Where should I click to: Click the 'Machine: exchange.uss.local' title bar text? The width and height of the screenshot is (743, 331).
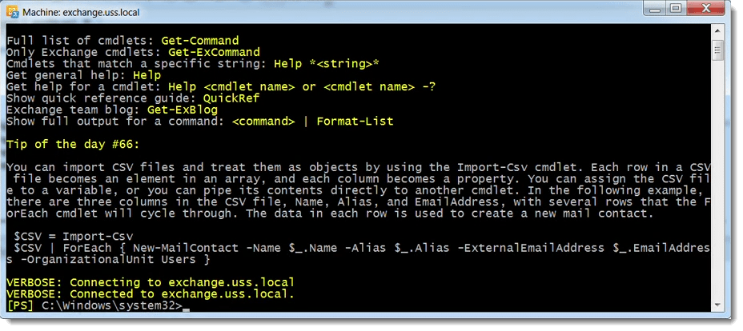click(81, 13)
